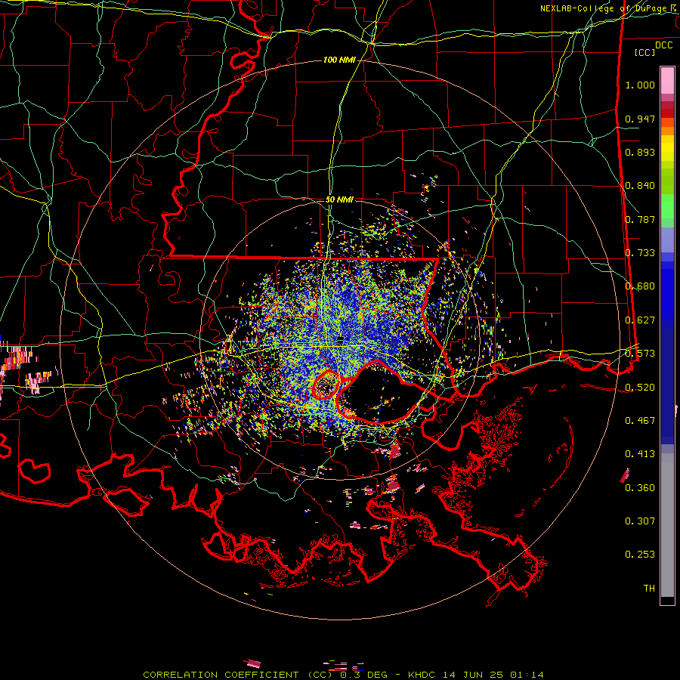Select the 0.627 legend value
The width and height of the screenshot is (680, 680).
(640, 320)
